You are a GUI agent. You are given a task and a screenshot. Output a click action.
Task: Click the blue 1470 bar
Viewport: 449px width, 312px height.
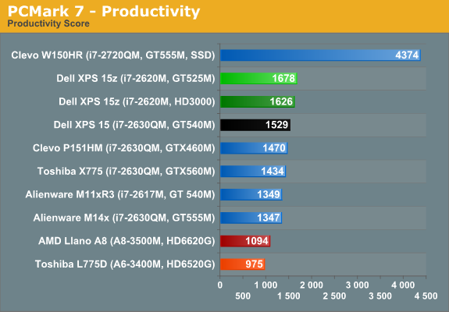(254, 148)
